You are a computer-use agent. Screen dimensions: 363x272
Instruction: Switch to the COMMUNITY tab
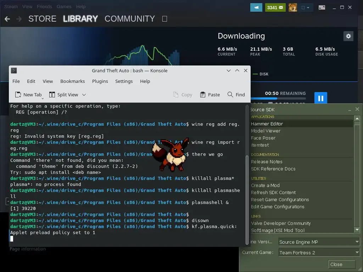click(x=130, y=19)
